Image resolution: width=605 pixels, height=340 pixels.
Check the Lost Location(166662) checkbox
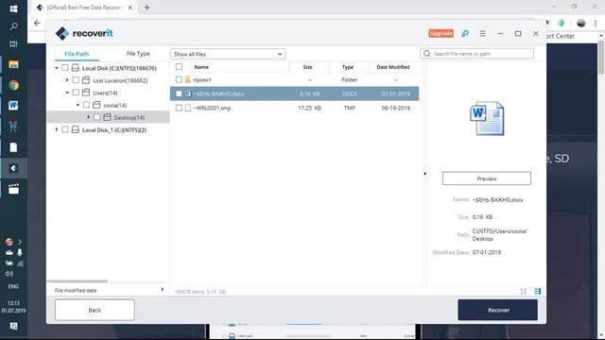click(76, 80)
